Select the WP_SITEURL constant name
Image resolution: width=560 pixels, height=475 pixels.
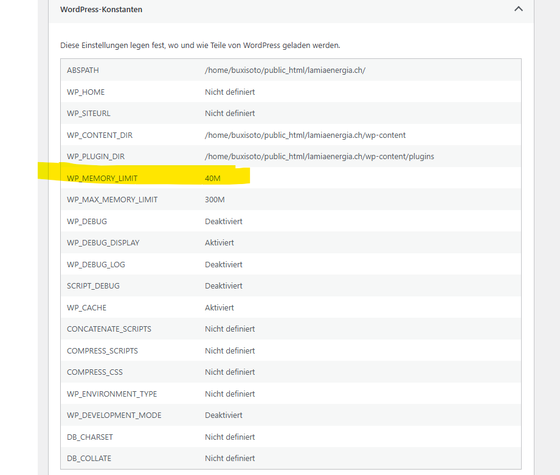[89, 114]
